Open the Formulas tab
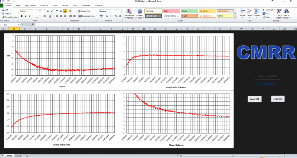This screenshot has width=297, height=158. pos(44,6)
